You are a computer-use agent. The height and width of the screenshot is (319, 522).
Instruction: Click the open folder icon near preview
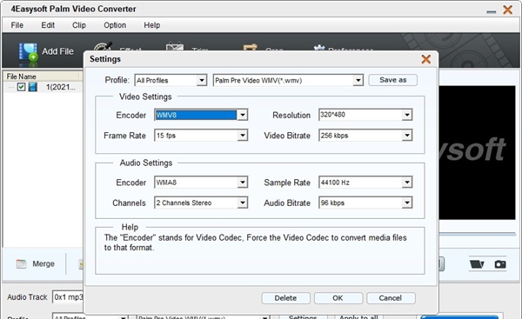pos(477,264)
